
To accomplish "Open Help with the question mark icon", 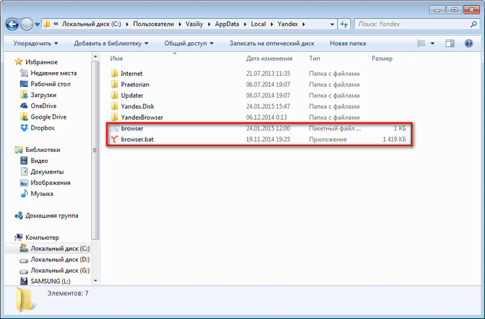I will point(469,43).
